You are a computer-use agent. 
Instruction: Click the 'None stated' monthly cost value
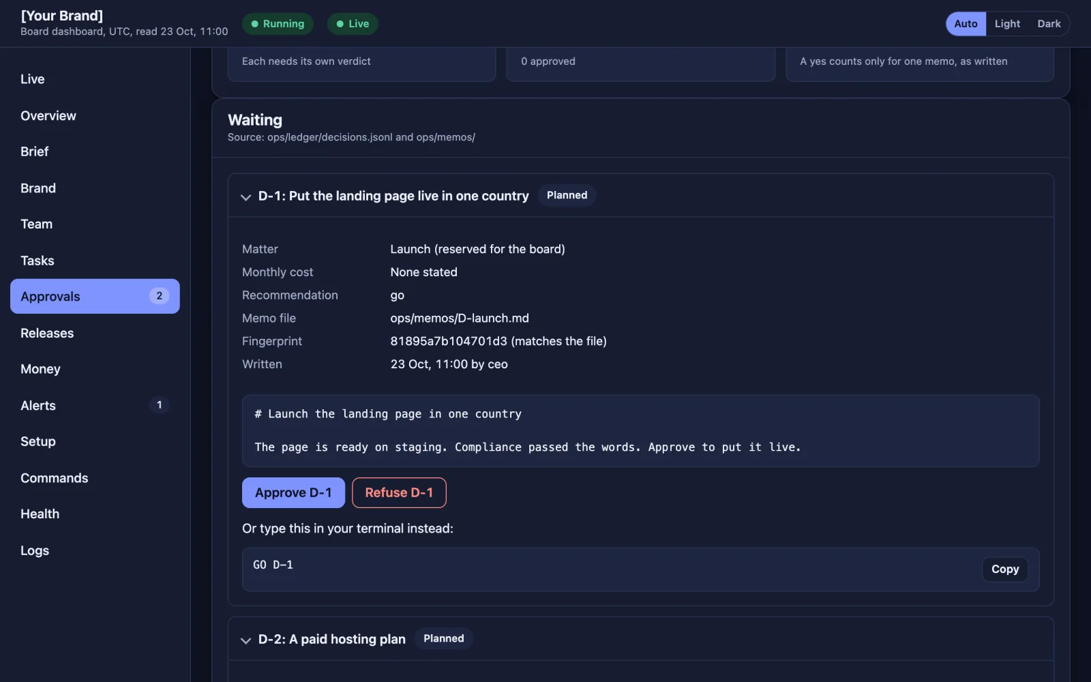coord(423,272)
